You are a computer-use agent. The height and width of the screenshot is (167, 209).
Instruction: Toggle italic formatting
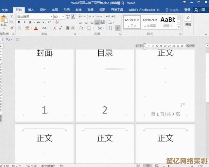coord(24,22)
